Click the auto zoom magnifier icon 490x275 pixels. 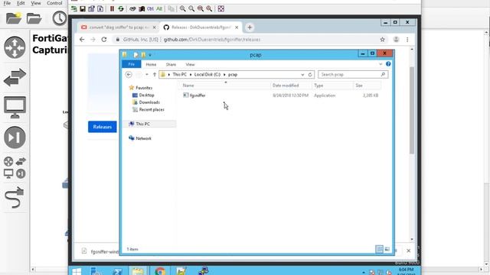pyautogui.click(x=209, y=8)
